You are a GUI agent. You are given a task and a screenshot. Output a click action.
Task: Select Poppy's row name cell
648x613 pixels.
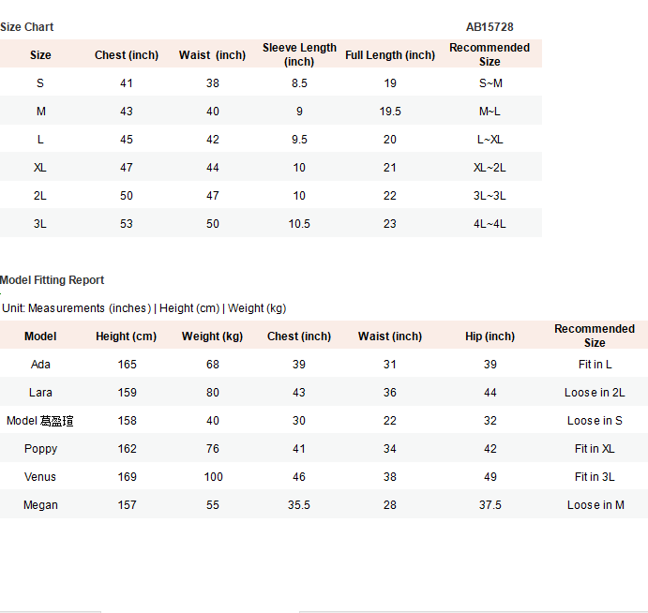(x=40, y=449)
